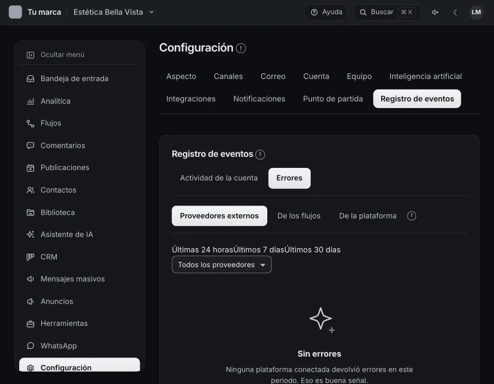This screenshot has width=494, height=384.
Task: Click the Asistente de IA sparkle icon
Action: (30, 235)
